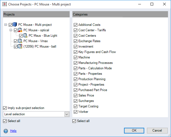
Task: Click the PC Mouse - optical project icon
Action: (20, 30)
